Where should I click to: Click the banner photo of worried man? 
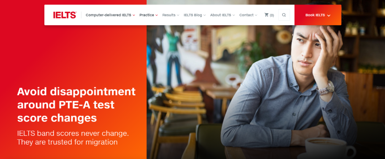coord(266,92)
